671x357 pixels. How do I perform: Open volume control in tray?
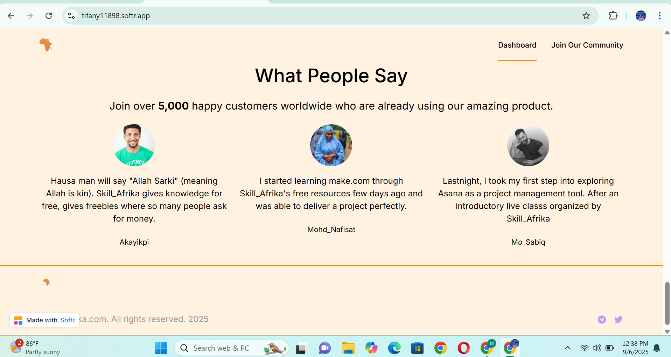[597, 348]
